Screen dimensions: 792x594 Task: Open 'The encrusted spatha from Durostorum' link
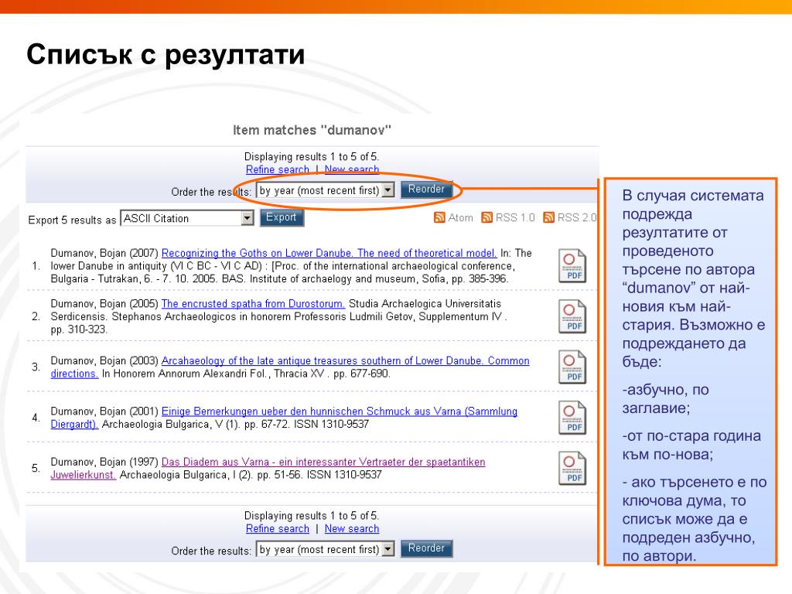253,303
